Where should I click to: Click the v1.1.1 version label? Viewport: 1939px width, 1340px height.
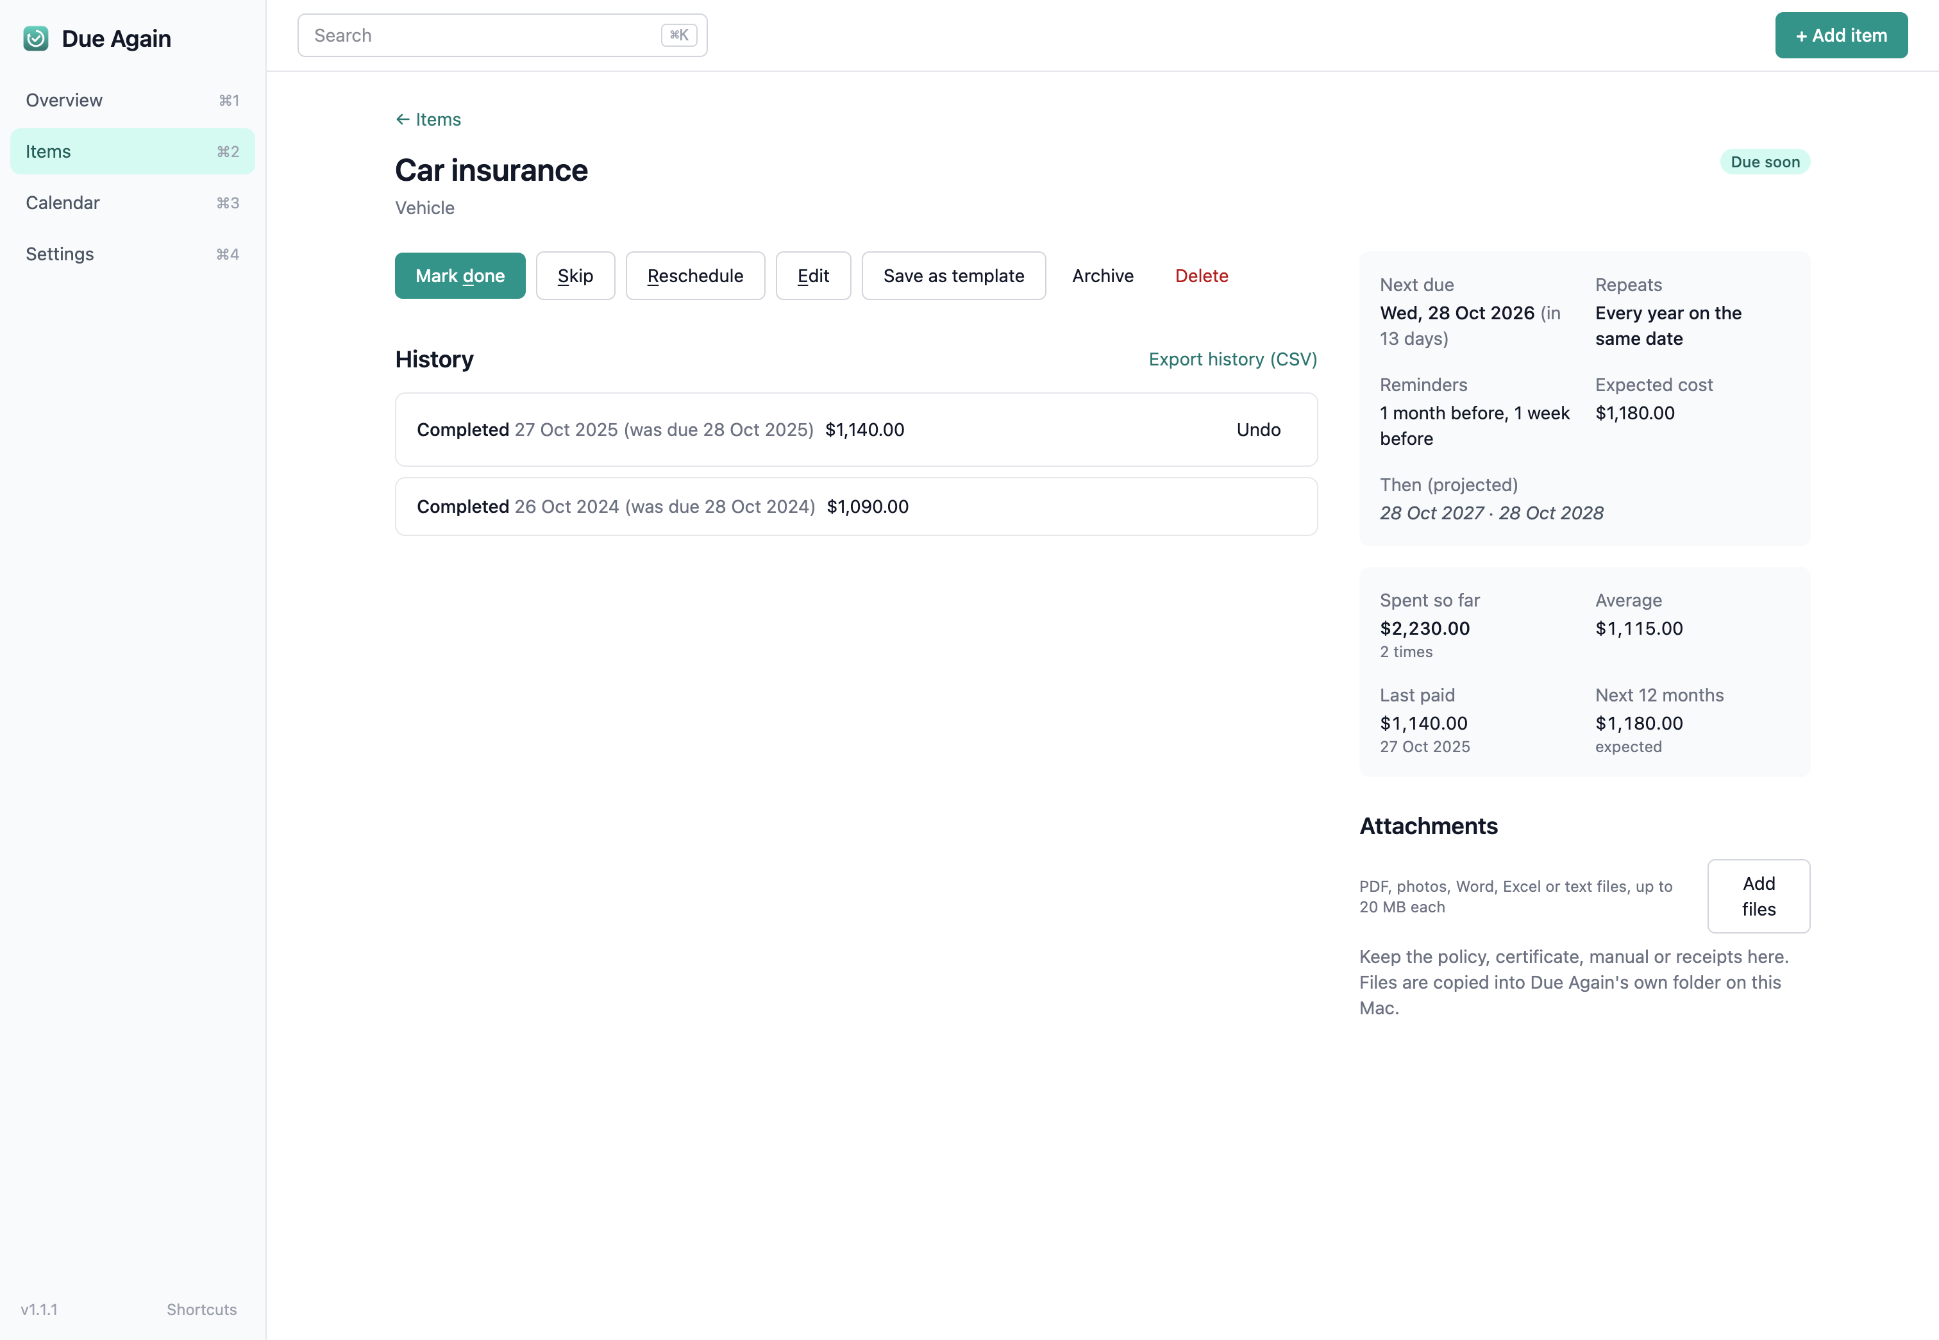(x=38, y=1309)
